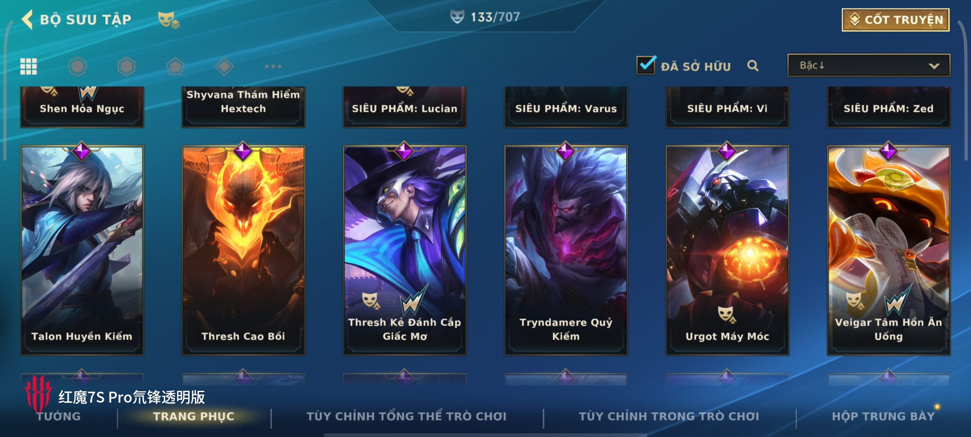Go back using the Bộ Sưu Tập arrow
Image resolution: width=971 pixels, height=437 pixels.
(27, 19)
